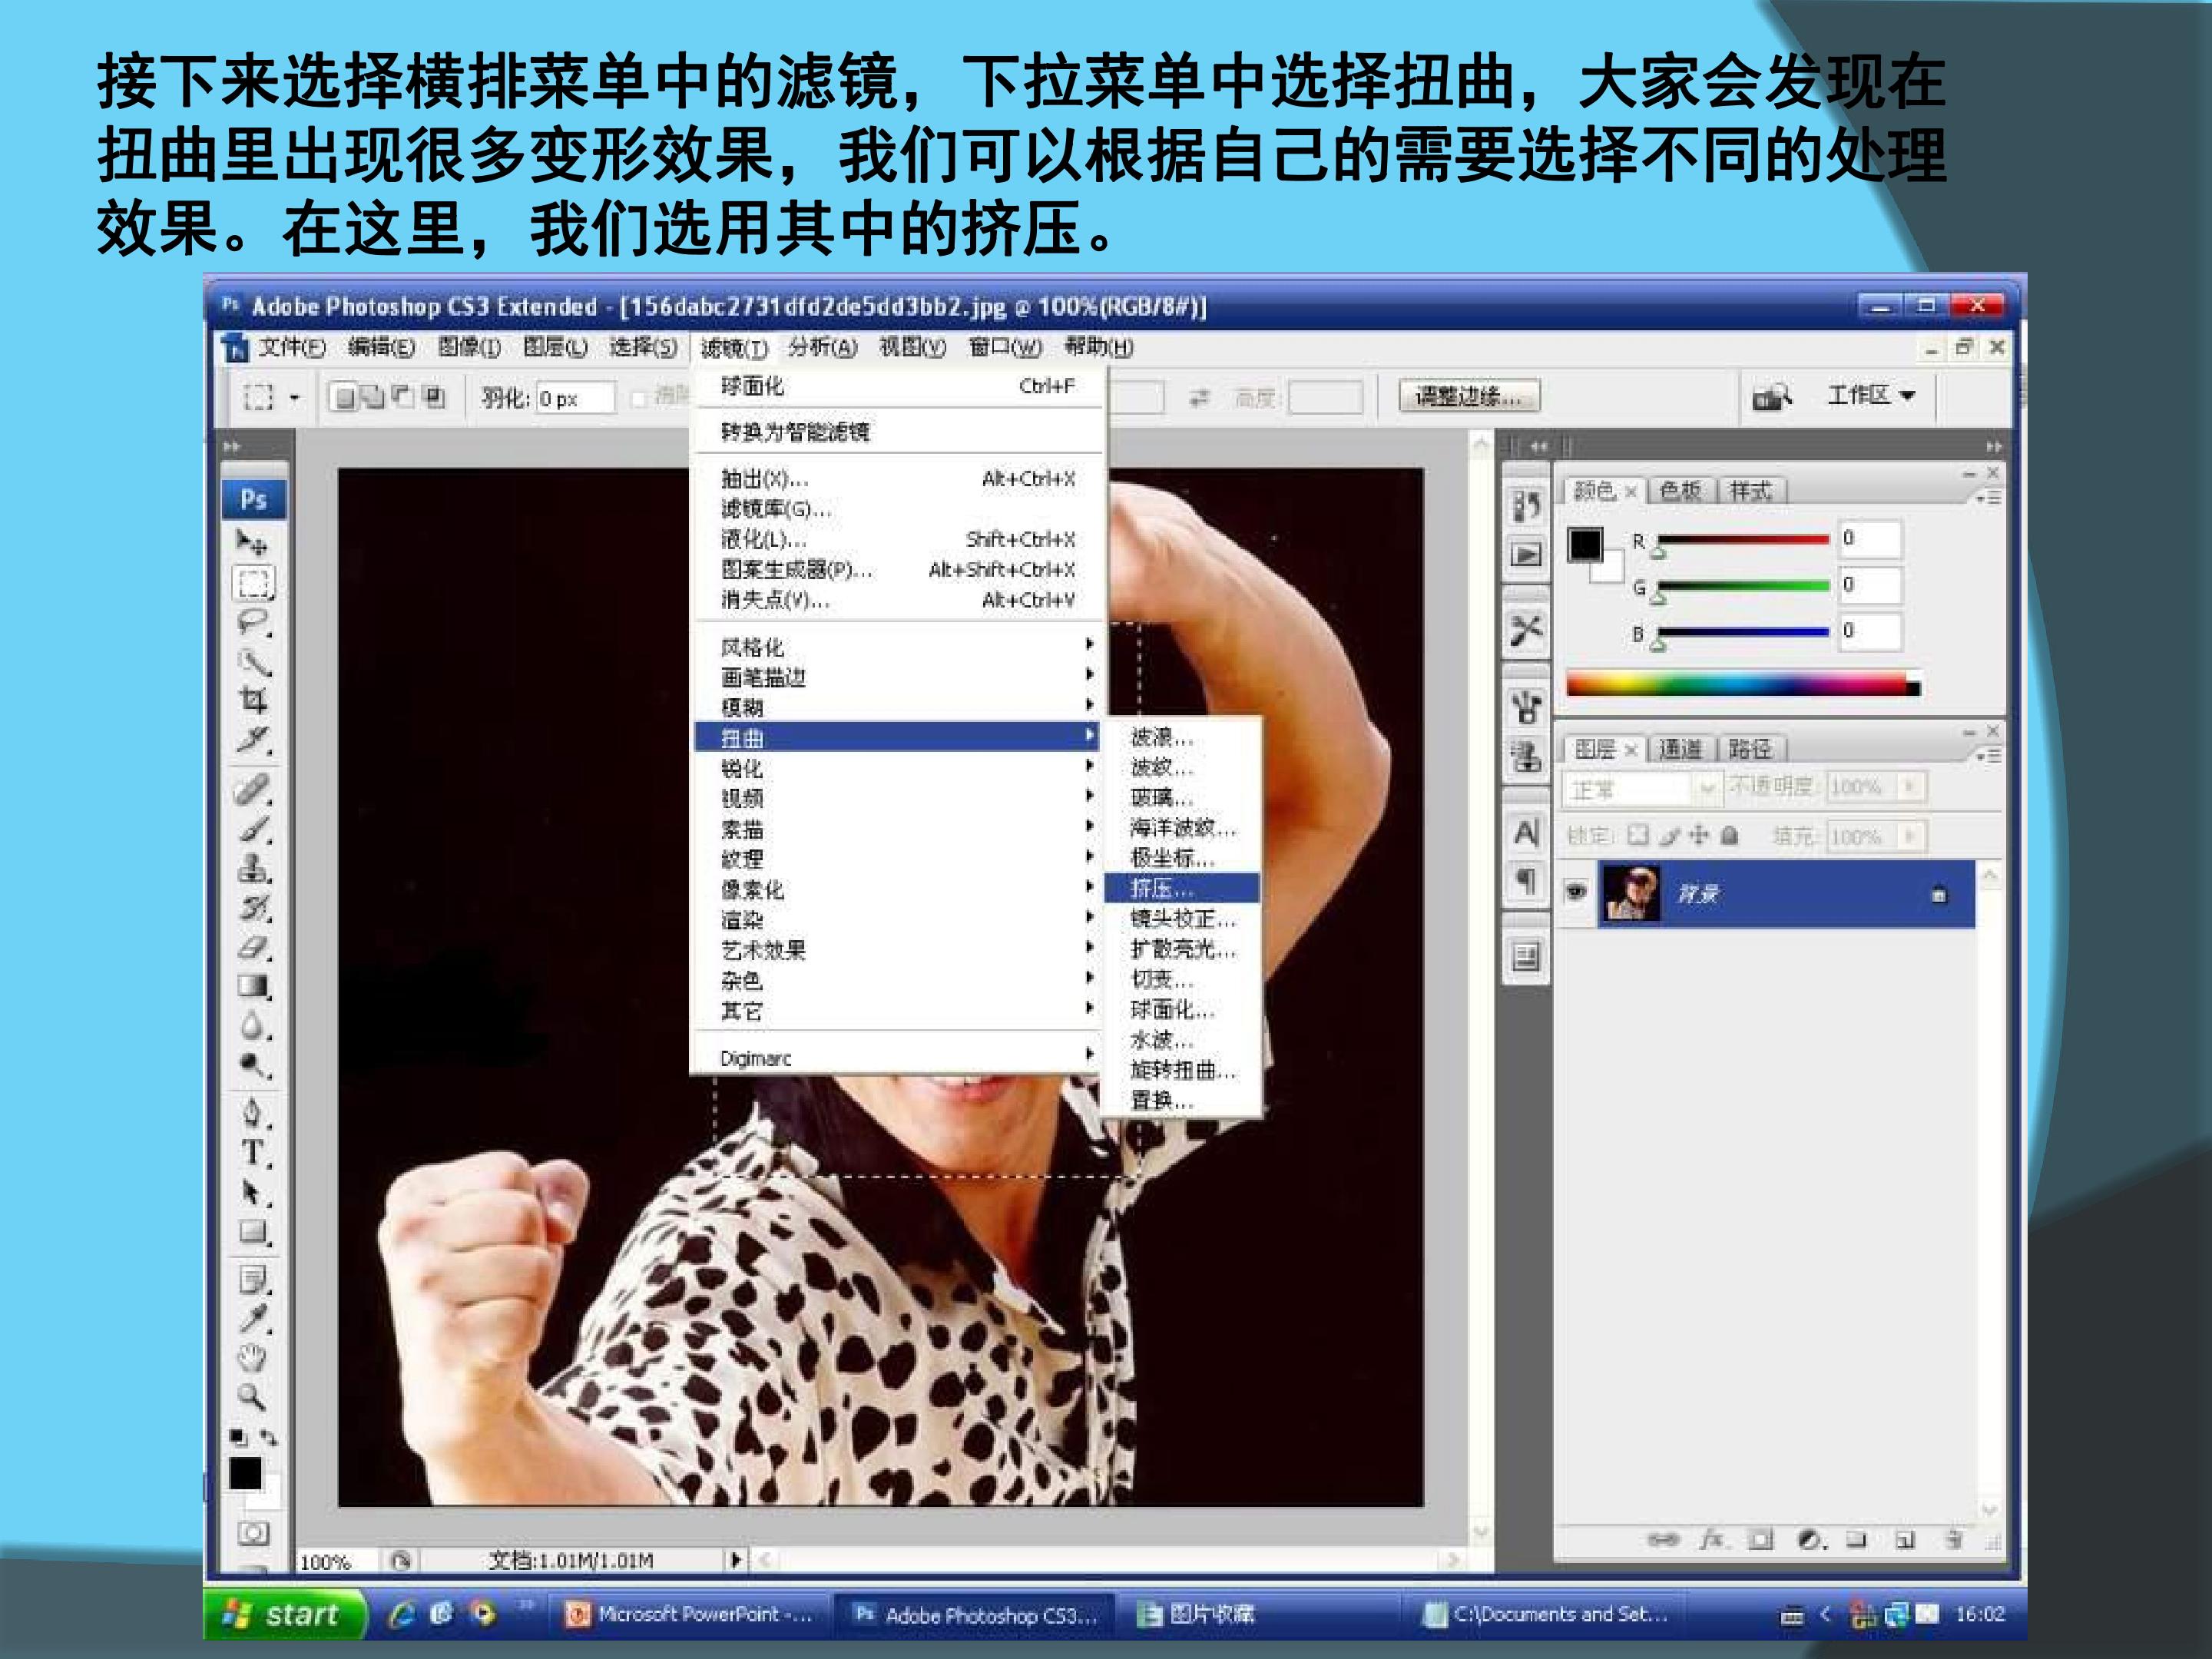The height and width of the screenshot is (1659, 2212).
Task: Select the Zoom tool
Action: coord(252,1397)
